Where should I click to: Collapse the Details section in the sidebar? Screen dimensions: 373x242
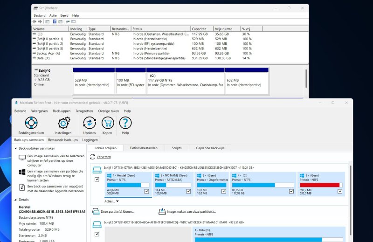coord(15,199)
